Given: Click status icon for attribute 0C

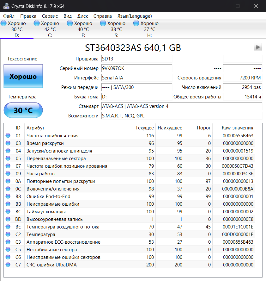Looking at the screenshot, I should (8, 189).
